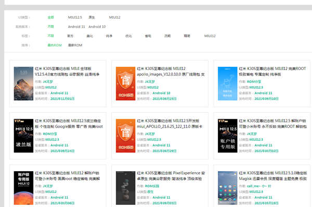
Task: Click the orange shield thumbnail with Android 10
Action: (125, 84)
